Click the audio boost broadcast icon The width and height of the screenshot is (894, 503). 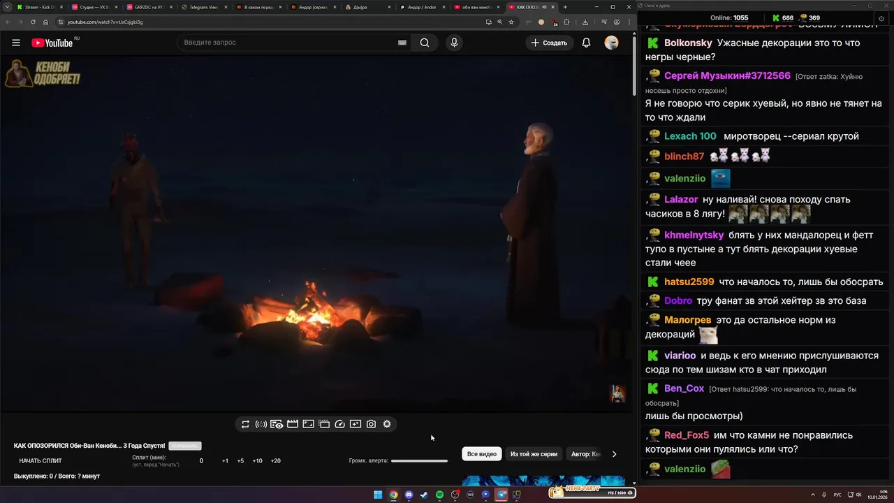(261, 424)
